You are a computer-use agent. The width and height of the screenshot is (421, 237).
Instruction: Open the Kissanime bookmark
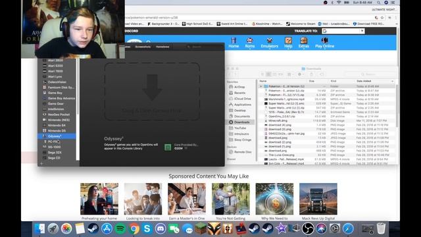267,24
